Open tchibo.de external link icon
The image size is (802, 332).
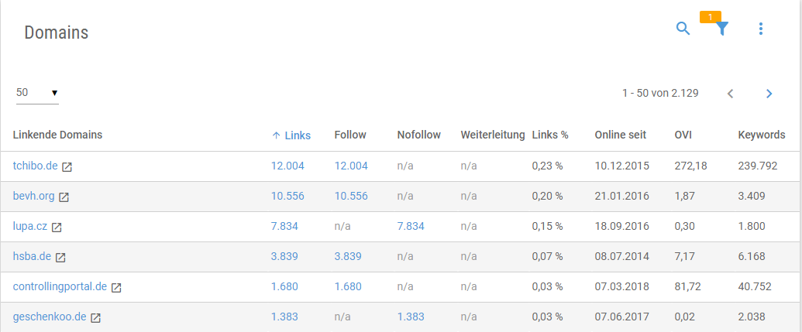[x=67, y=167]
